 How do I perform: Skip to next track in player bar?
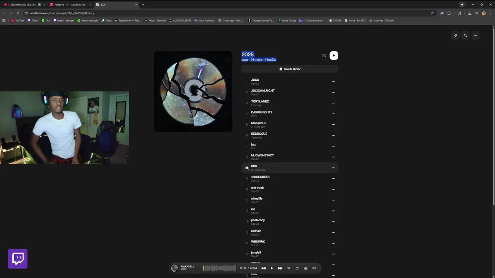[280, 268]
